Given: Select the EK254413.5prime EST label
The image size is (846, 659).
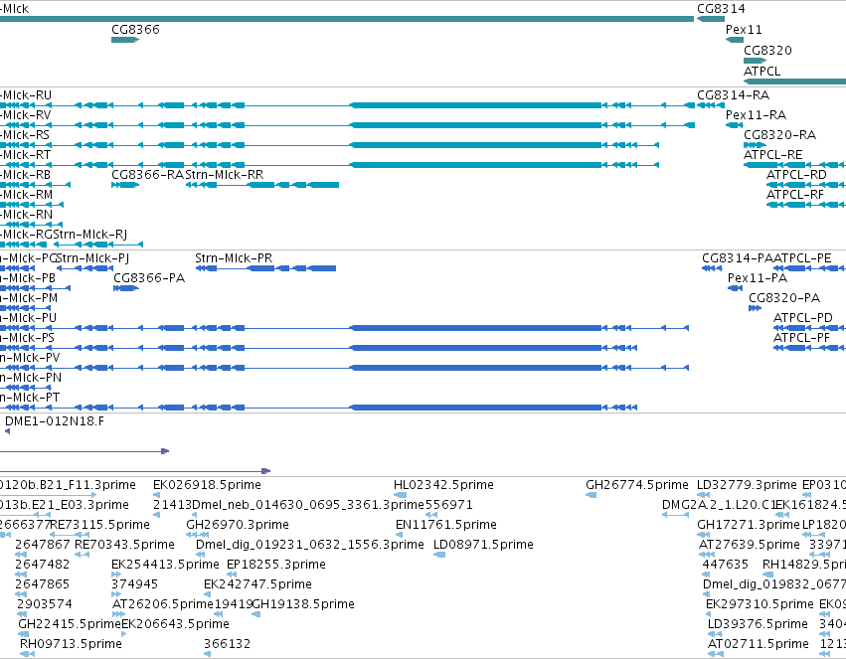Looking at the screenshot, I should pos(165,565).
